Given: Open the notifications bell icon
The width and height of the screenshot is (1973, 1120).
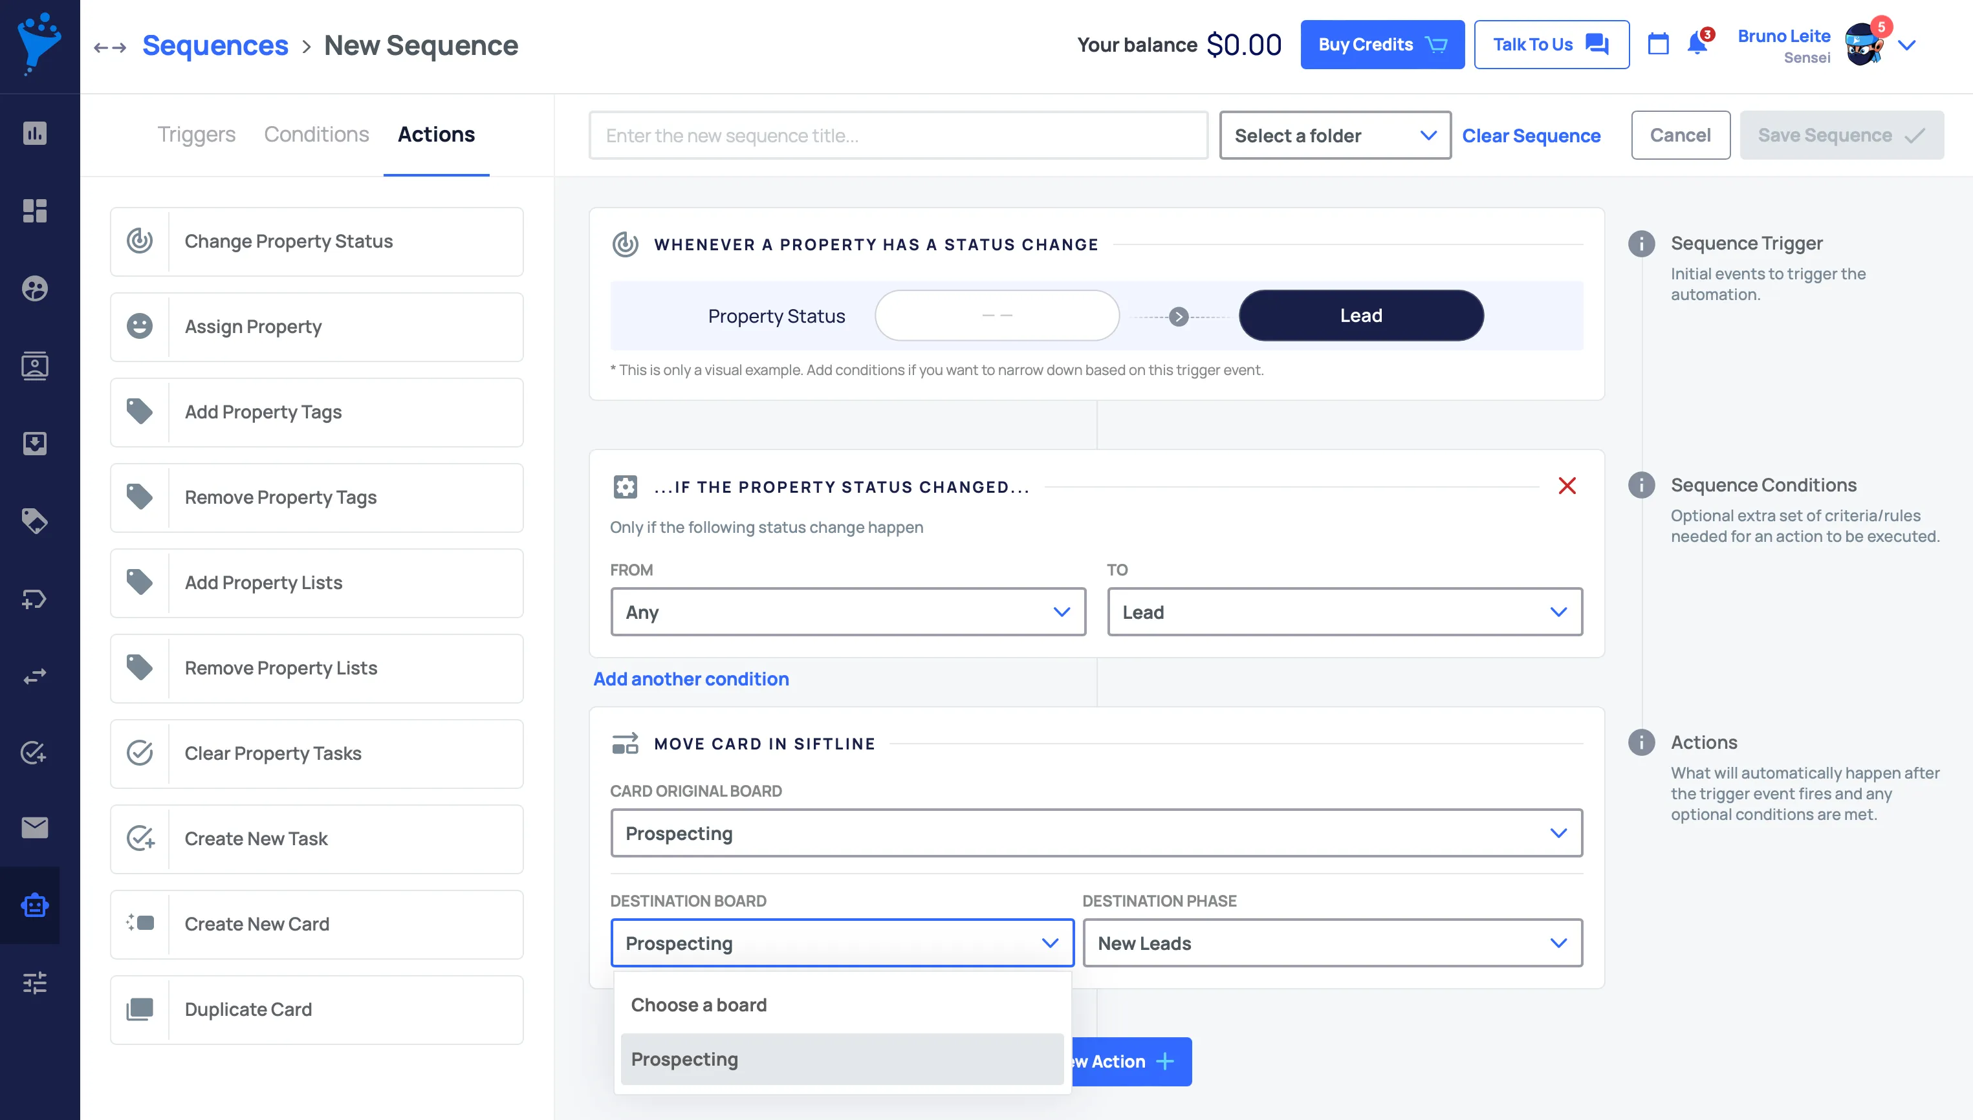Looking at the screenshot, I should (1697, 44).
